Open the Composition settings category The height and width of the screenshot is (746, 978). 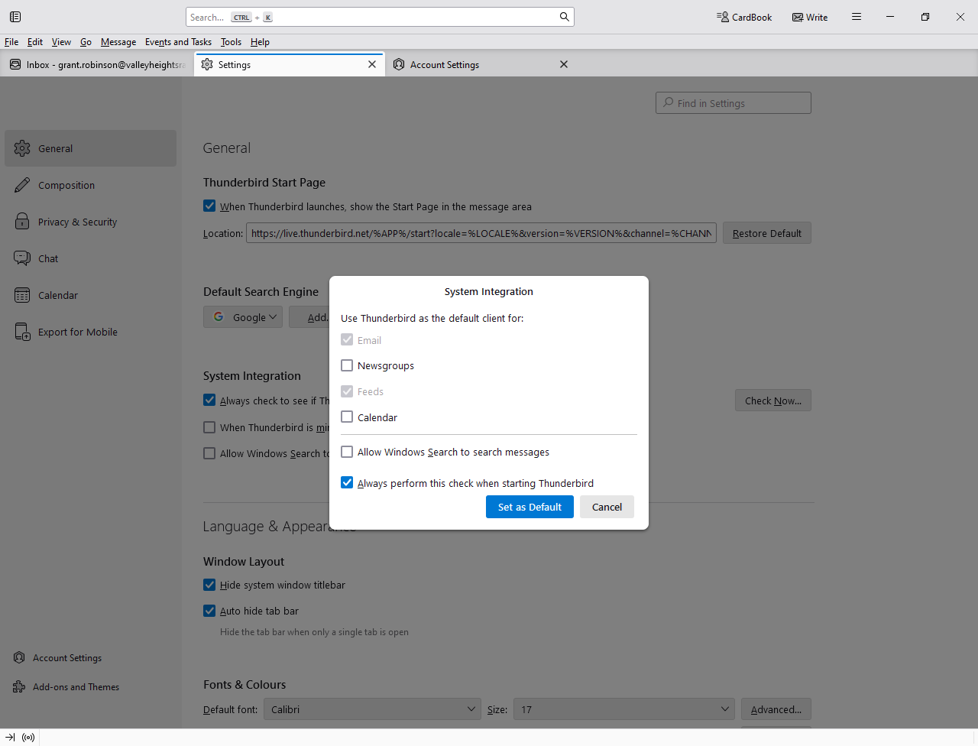tap(90, 185)
